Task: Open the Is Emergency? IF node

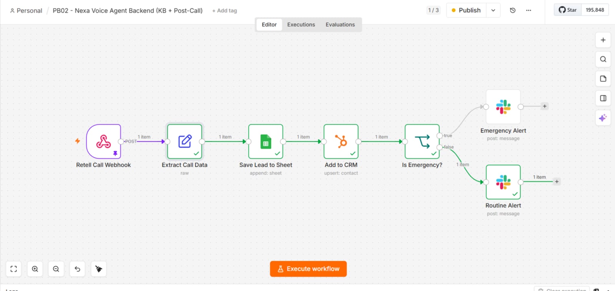Action: pyautogui.click(x=422, y=141)
